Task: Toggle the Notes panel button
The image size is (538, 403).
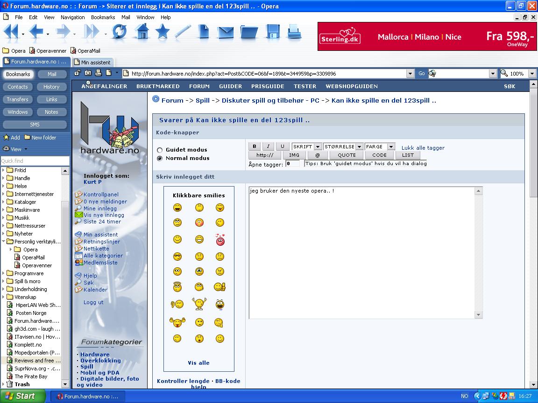Action: 52,112
